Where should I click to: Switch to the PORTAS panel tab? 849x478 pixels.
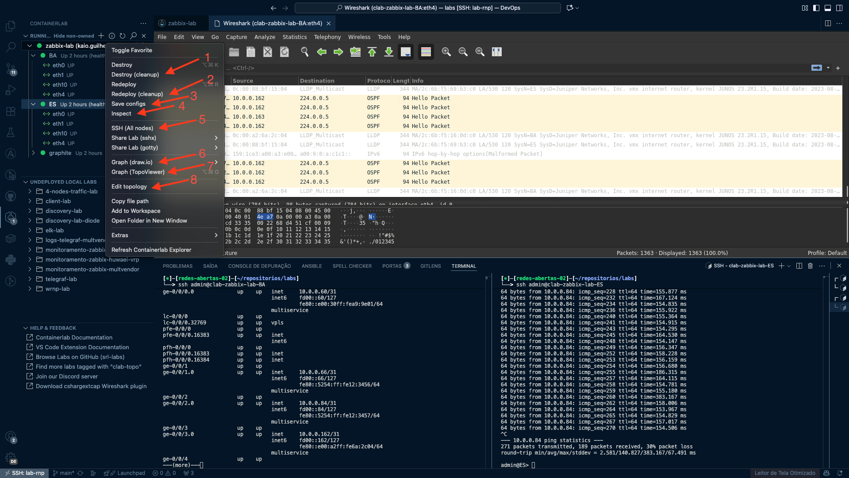[x=392, y=266]
